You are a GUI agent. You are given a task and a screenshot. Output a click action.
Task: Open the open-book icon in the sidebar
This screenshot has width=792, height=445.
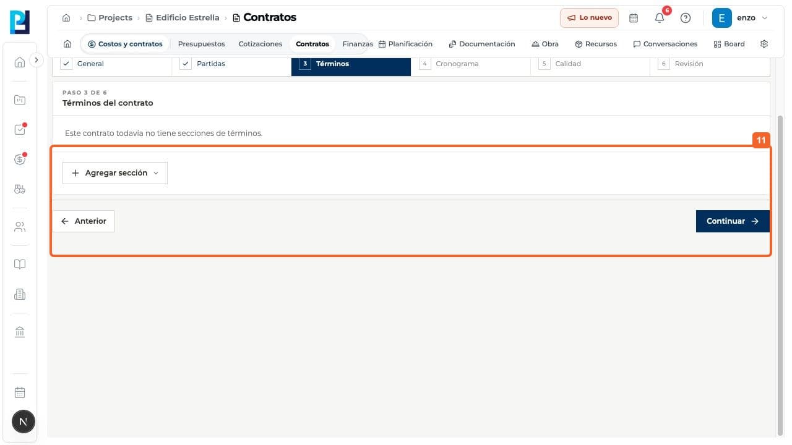pyautogui.click(x=20, y=265)
